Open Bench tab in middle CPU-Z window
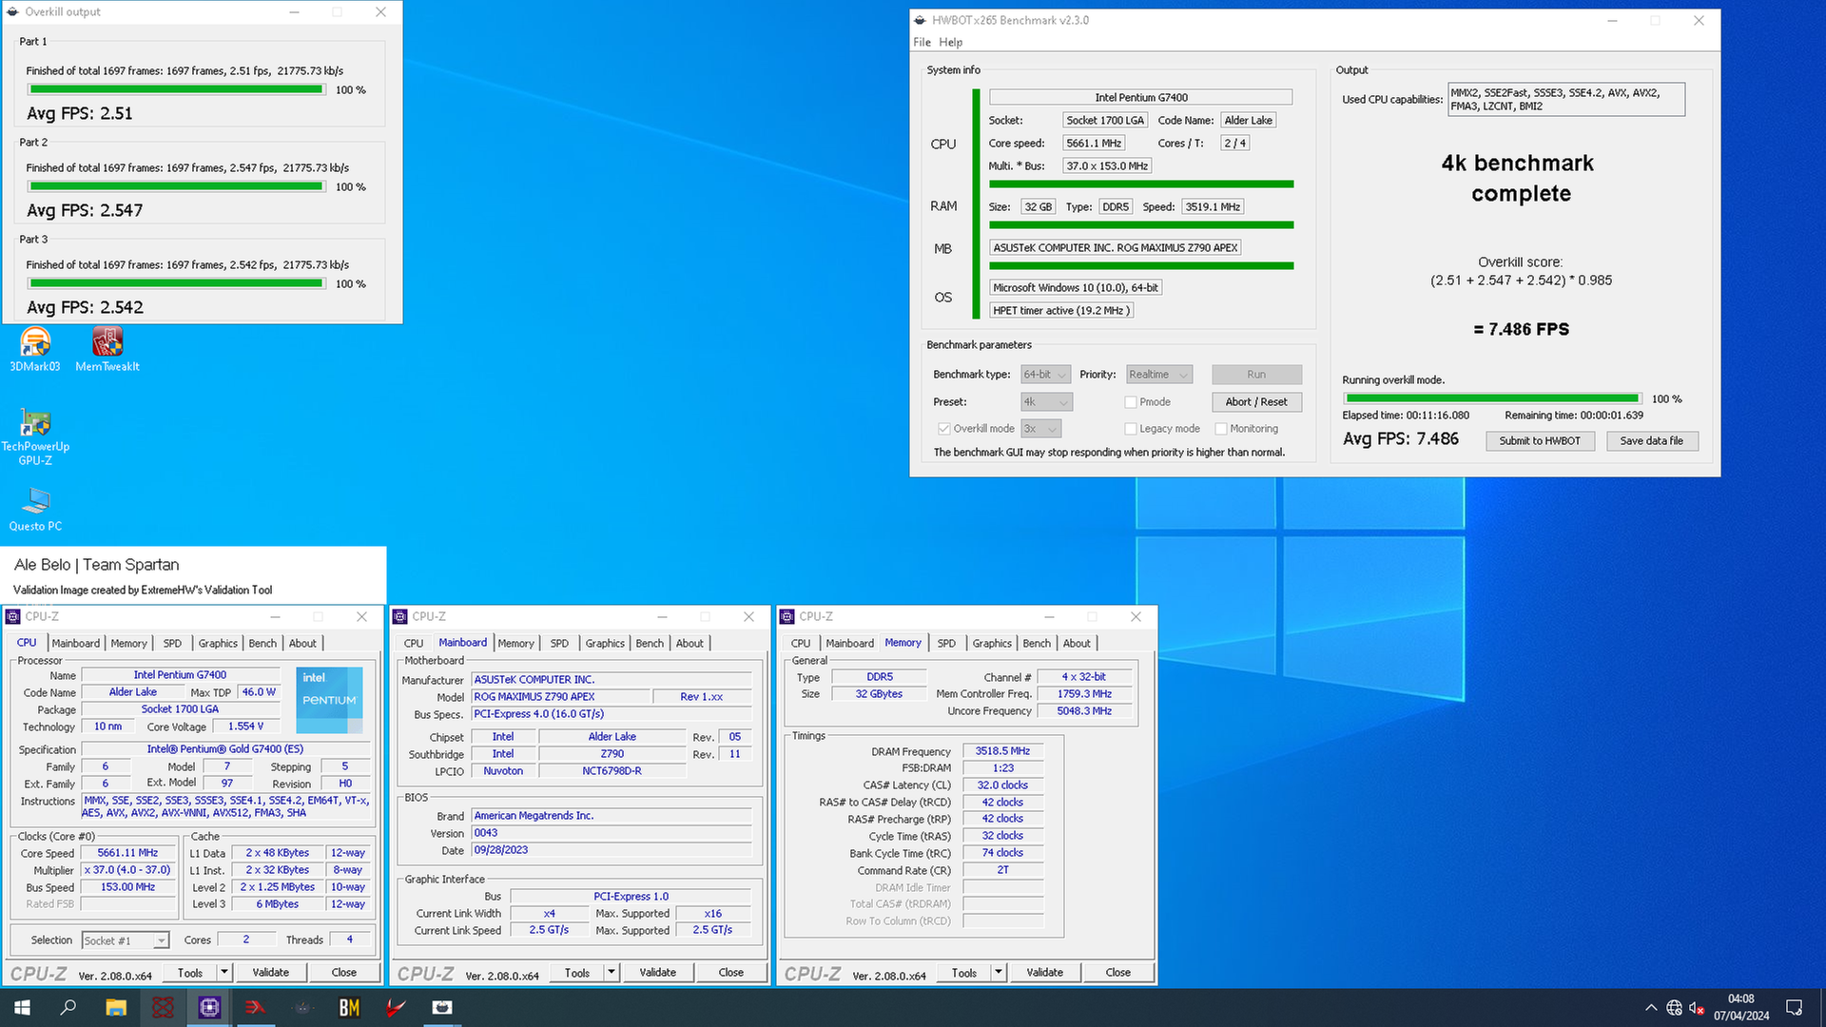Viewport: 1826px width, 1027px height. click(x=650, y=644)
